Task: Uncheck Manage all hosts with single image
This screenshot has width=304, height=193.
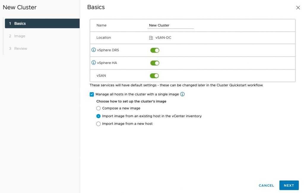Action: tap(92, 95)
